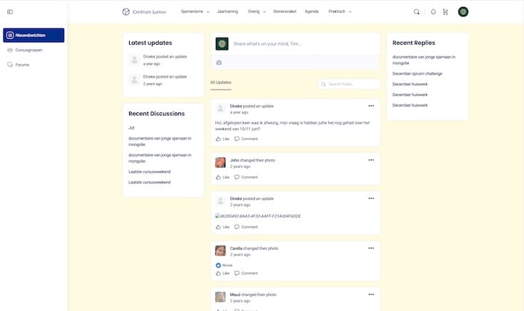Expand the Overig dropdown menu
This screenshot has height=311, width=524.
coord(257,11)
